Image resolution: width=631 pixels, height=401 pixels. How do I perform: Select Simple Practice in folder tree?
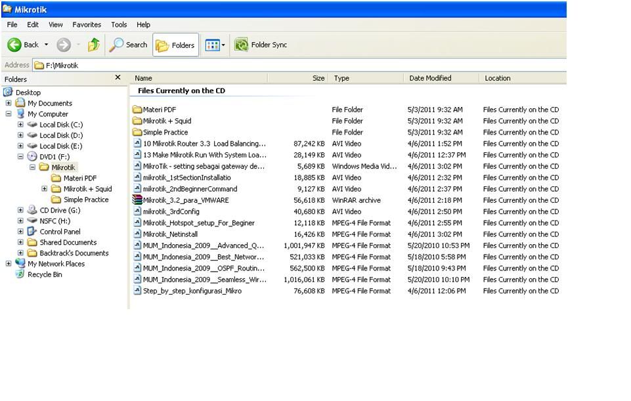[x=86, y=200]
